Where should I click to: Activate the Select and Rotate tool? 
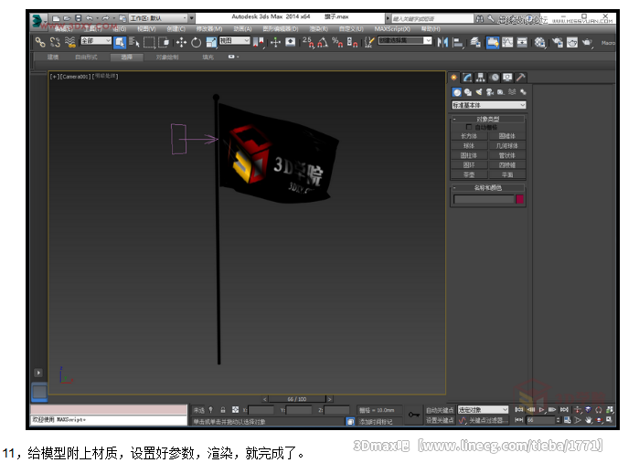coord(196,42)
